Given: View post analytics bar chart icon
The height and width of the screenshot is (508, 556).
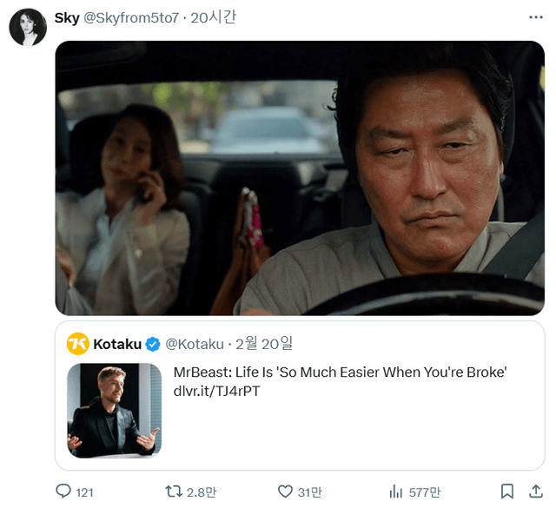Looking at the screenshot, I should coord(396,492).
